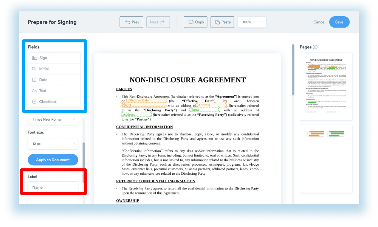Click the Pages (2) label
378x227 pixels.
click(308, 47)
